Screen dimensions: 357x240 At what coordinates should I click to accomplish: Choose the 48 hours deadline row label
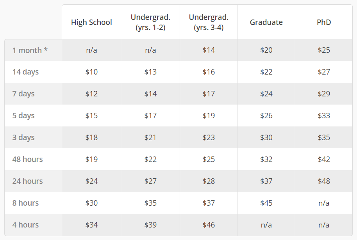click(x=28, y=159)
